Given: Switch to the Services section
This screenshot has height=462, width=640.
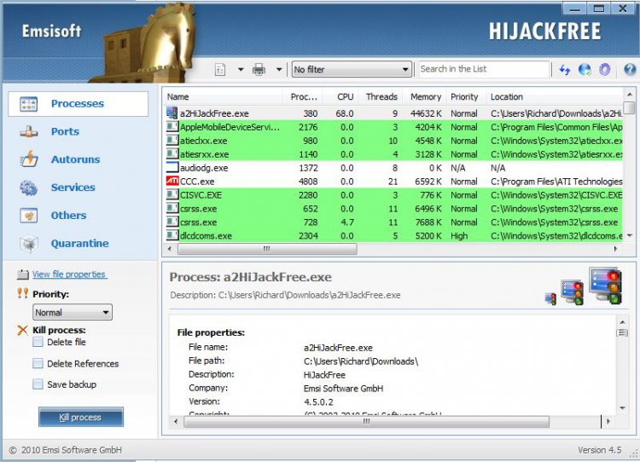Looking at the screenshot, I should click(73, 188).
